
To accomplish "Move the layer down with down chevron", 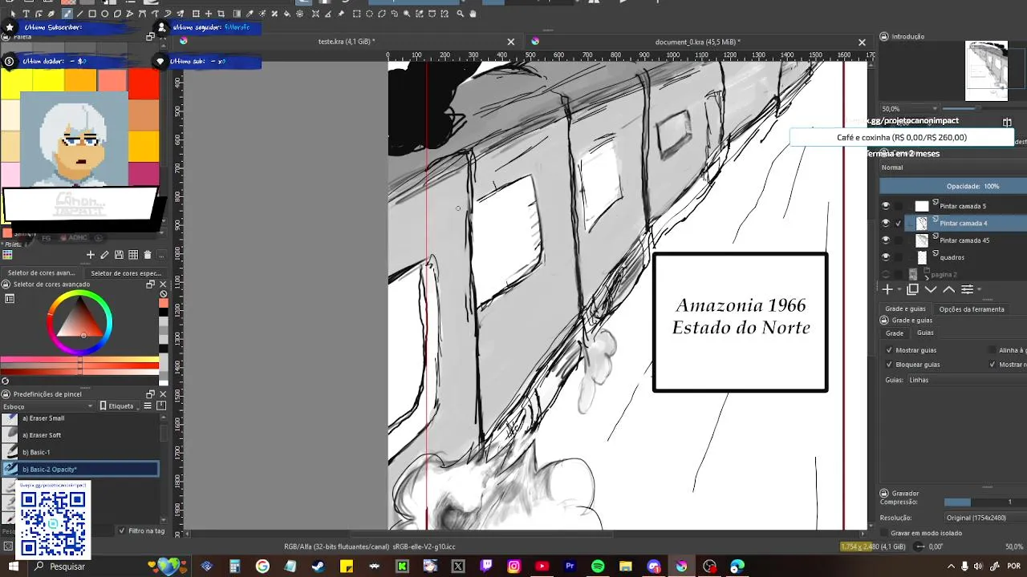I will [x=931, y=289].
